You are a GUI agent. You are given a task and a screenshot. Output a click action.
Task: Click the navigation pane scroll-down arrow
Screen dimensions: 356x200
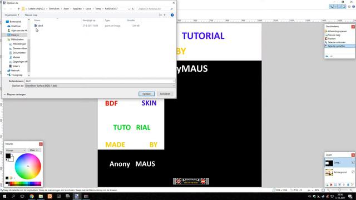click(x=29, y=75)
